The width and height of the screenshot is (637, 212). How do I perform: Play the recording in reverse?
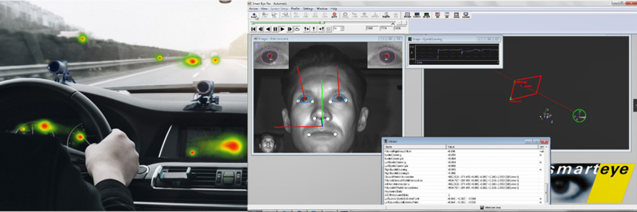pyautogui.click(x=268, y=29)
